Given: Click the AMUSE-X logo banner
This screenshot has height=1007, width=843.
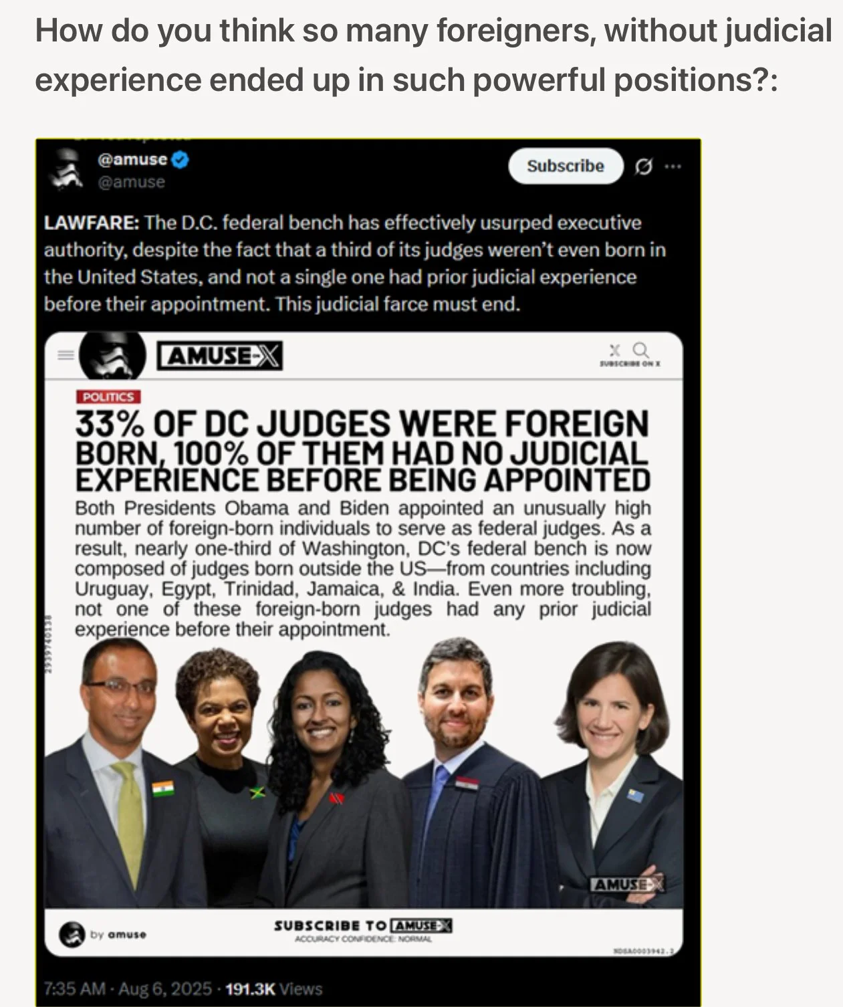Looking at the screenshot, I should click(220, 356).
